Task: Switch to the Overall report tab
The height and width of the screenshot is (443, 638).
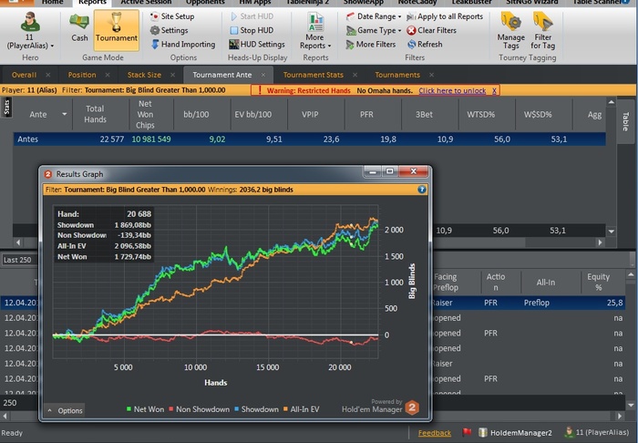Action: tap(24, 75)
